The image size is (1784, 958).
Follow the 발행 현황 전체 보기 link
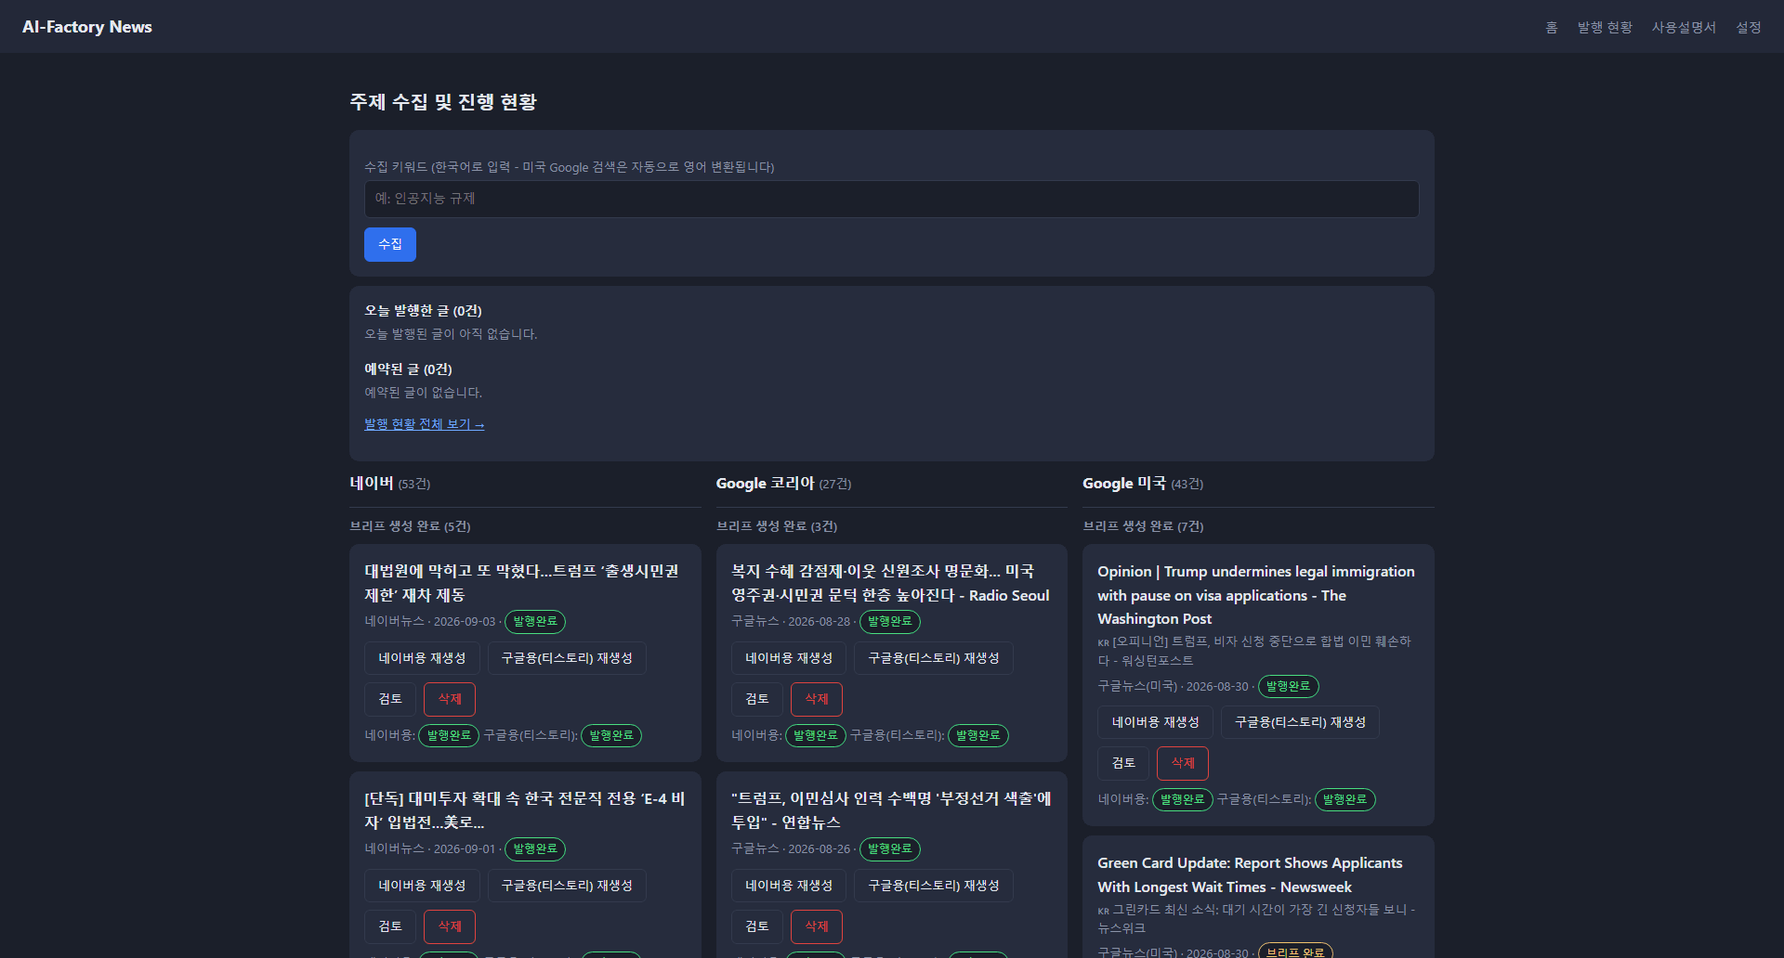[425, 424]
